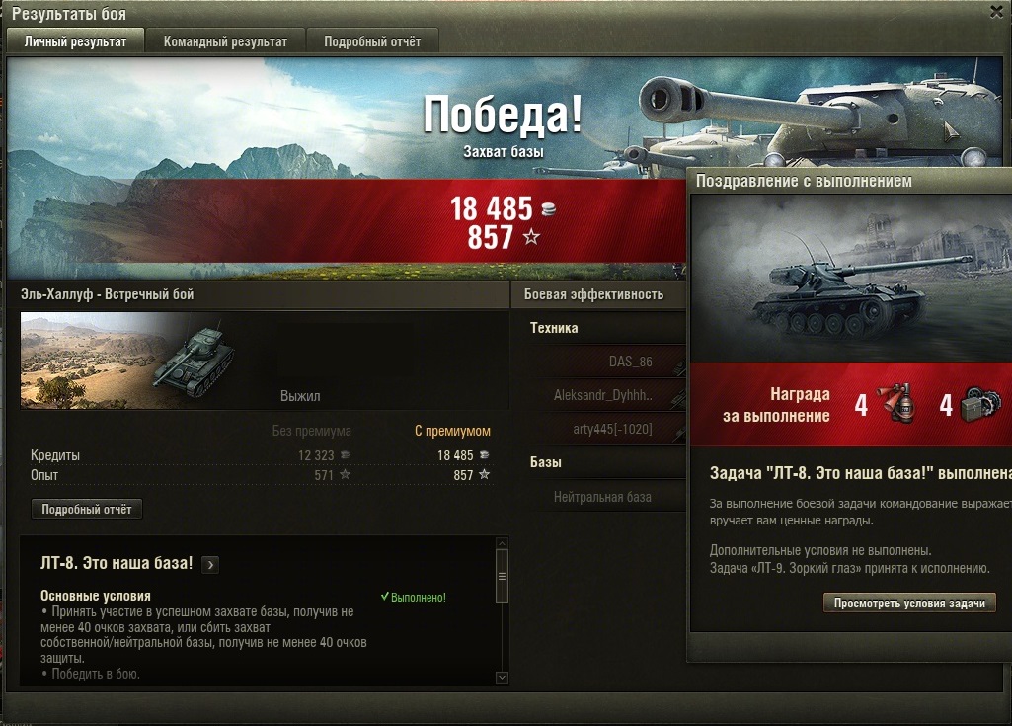Click the mission list scroll up arrow

tap(503, 543)
